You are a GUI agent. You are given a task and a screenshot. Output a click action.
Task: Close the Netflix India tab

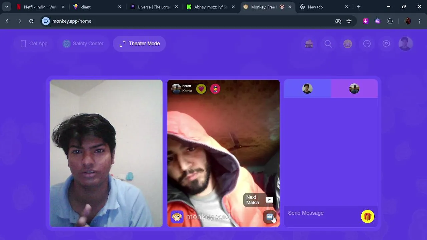pyautogui.click(x=63, y=7)
